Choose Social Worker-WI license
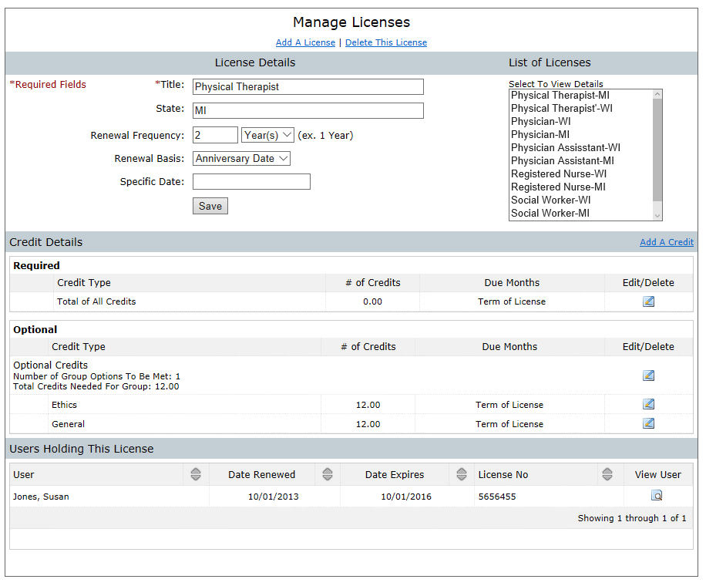Image resolution: width=706 pixels, height=586 pixels. 550,200
